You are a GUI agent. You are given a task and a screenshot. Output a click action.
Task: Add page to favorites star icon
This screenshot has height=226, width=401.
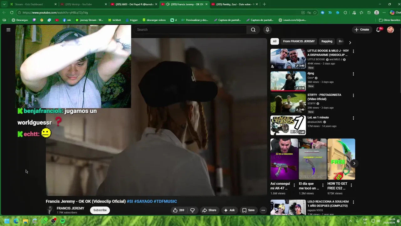(x=315, y=13)
